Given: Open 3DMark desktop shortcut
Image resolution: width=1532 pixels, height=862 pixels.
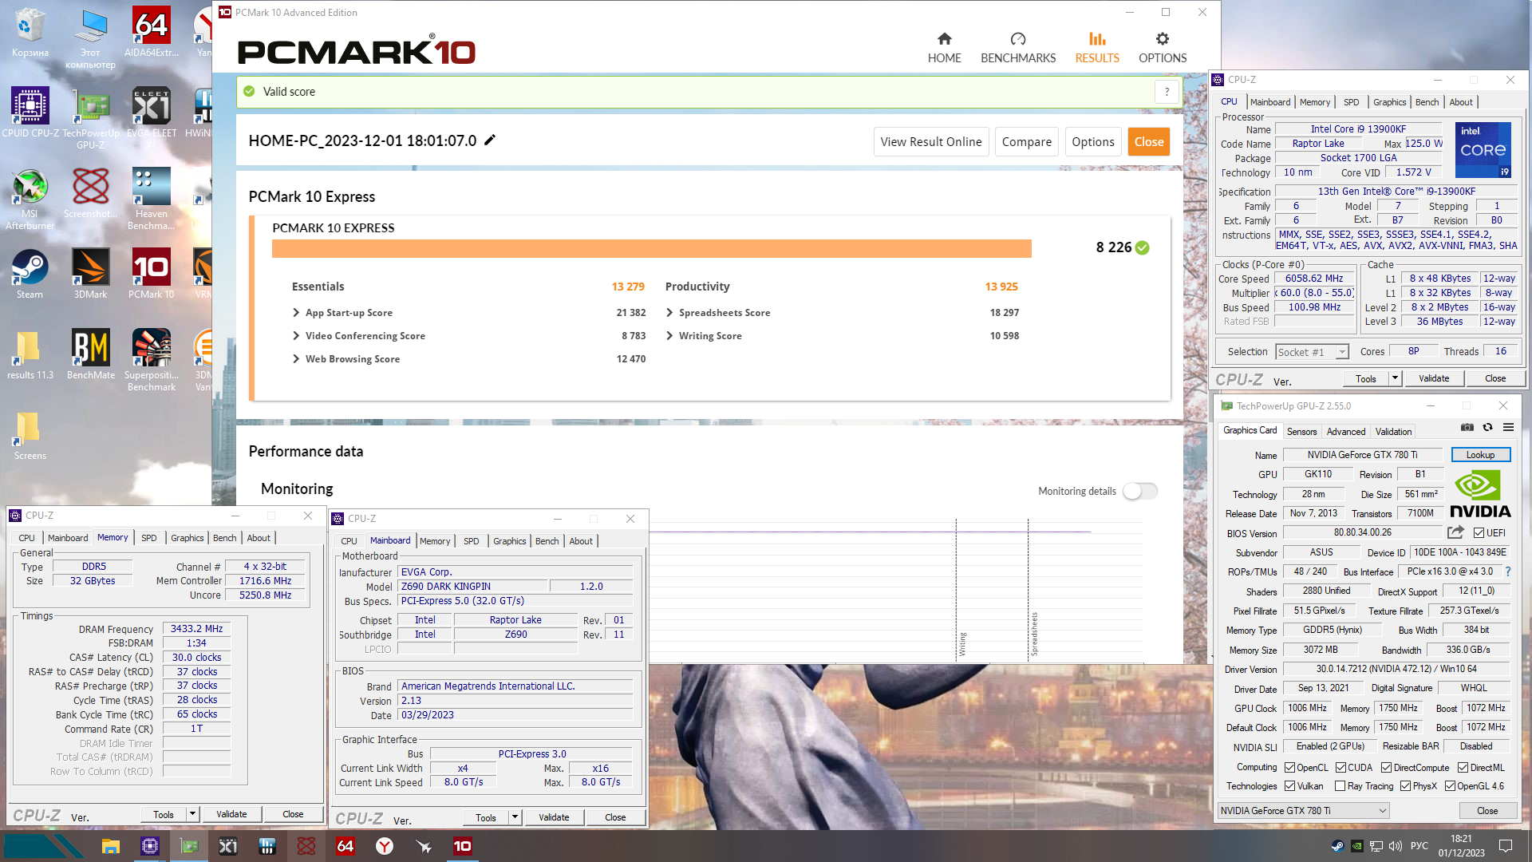Looking at the screenshot, I should [x=90, y=274].
